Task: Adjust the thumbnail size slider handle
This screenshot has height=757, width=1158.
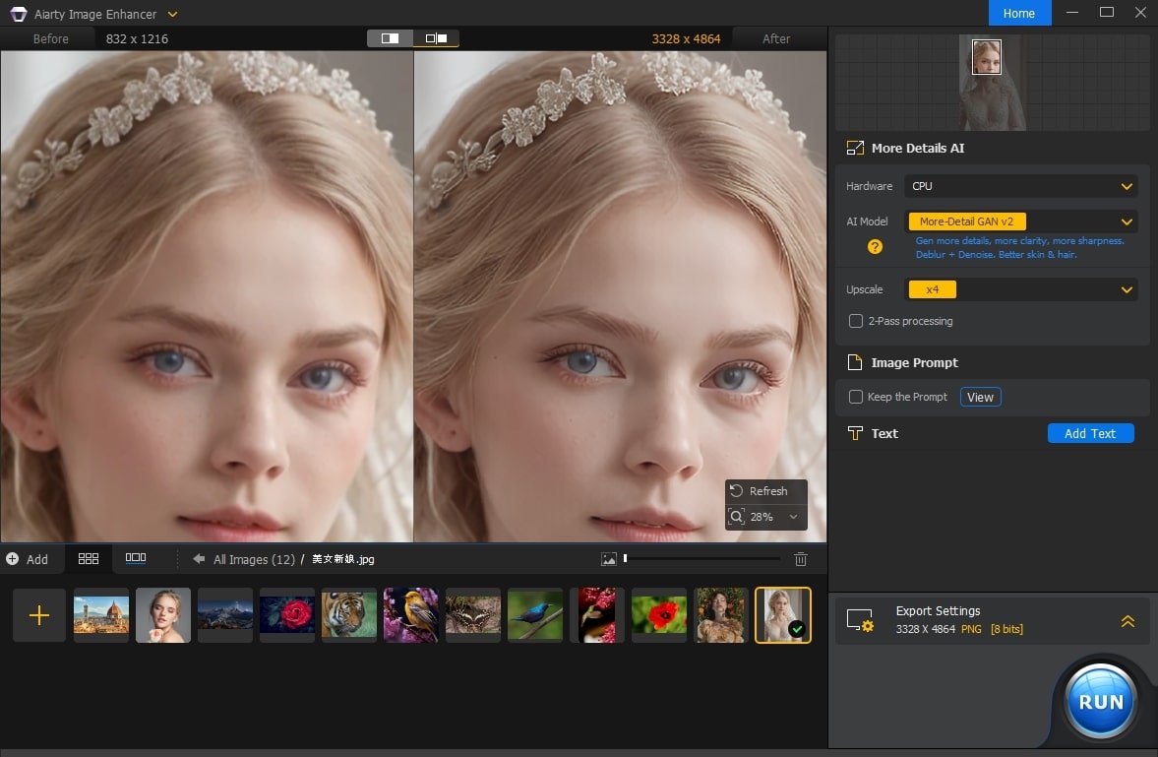Action: (x=625, y=559)
